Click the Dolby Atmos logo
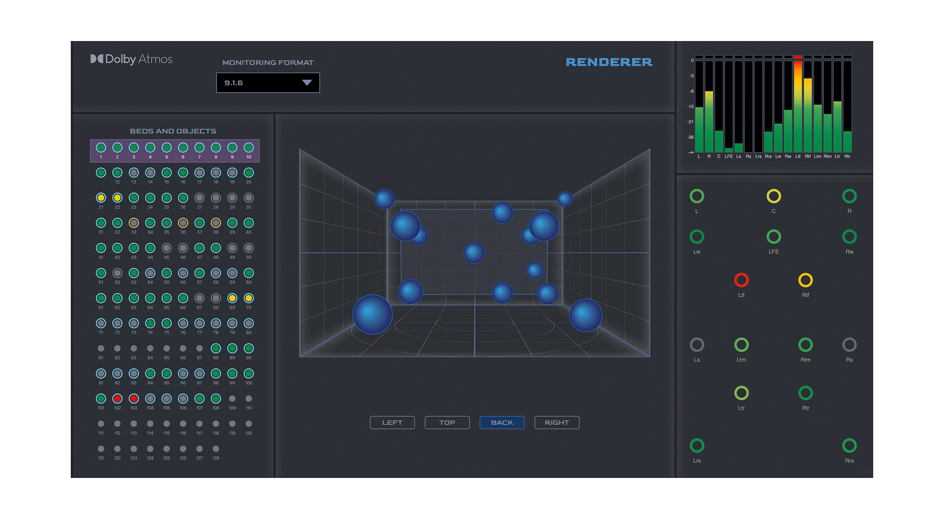 coord(131,59)
